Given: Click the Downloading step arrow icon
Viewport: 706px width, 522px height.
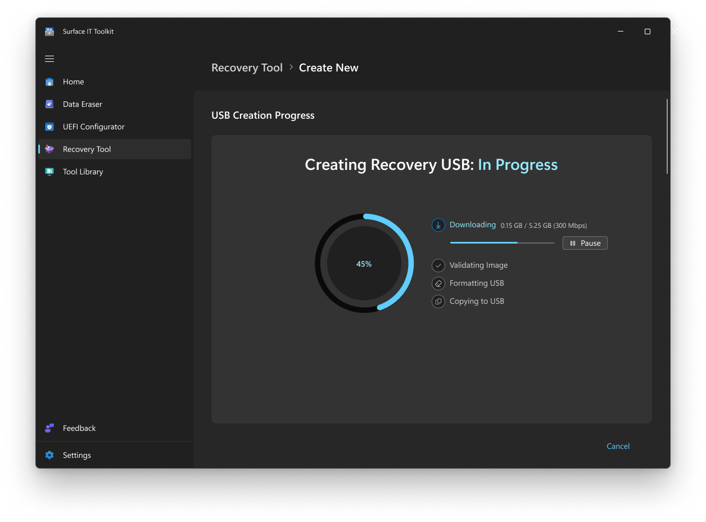Looking at the screenshot, I should pos(438,225).
